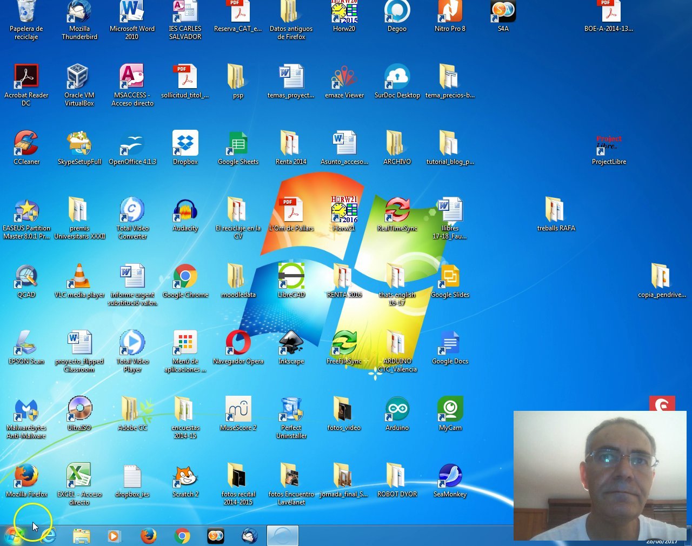Open Internet Explorer from the taskbar

49,536
